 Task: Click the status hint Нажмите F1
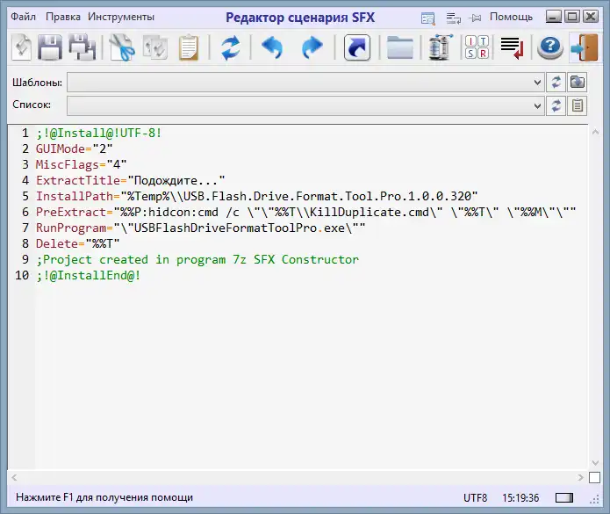coord(104,497)
